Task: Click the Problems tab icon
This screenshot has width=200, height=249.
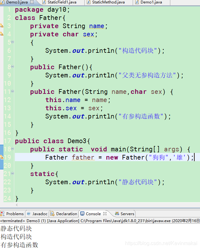Action: [x=3, y=214]
